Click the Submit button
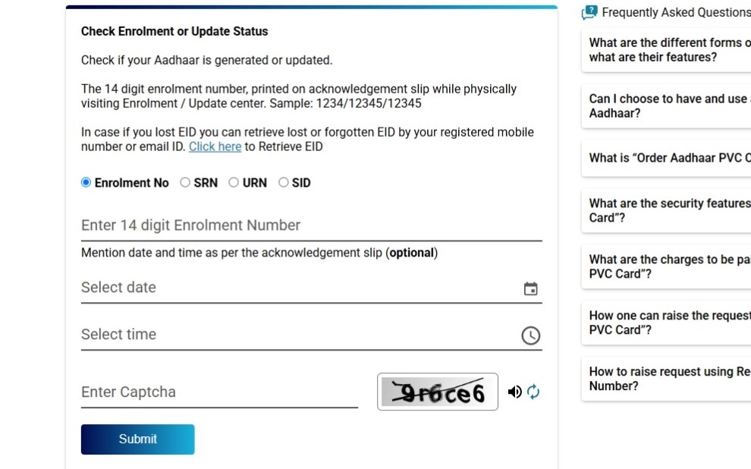The width and height of the screenshot is (751, 469). [138, 439]
